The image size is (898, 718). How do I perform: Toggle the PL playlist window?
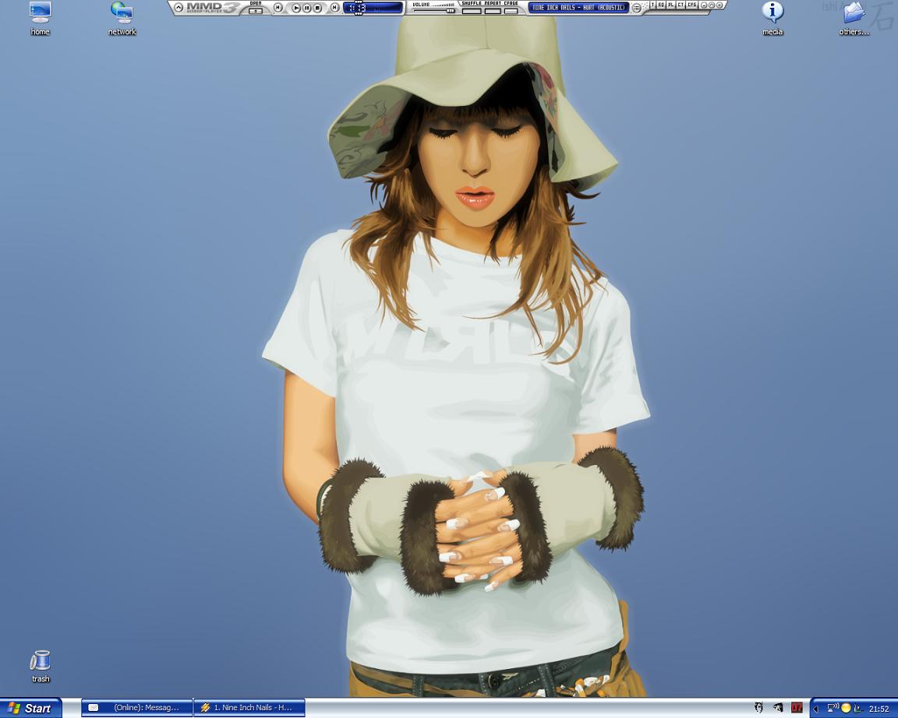tap(671, 5)
